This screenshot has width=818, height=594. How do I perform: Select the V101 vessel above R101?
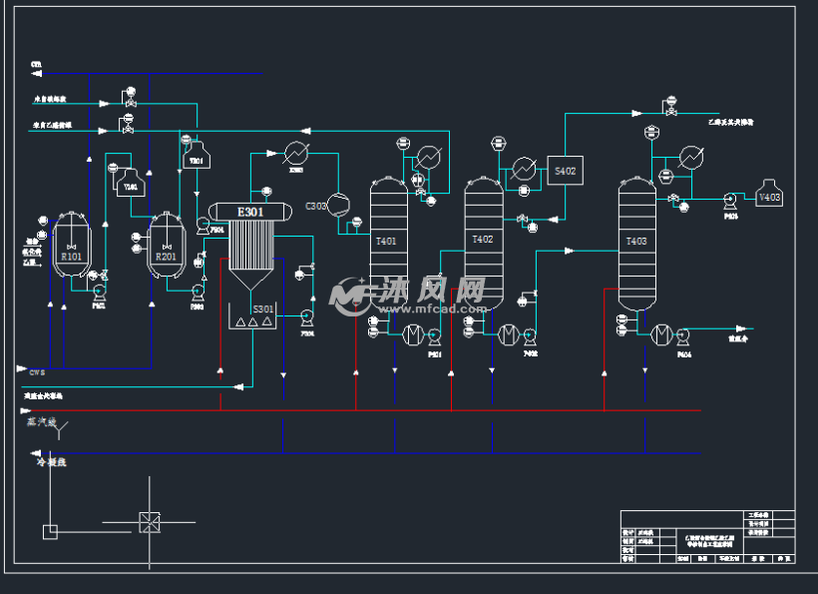(x=131, y=183)
